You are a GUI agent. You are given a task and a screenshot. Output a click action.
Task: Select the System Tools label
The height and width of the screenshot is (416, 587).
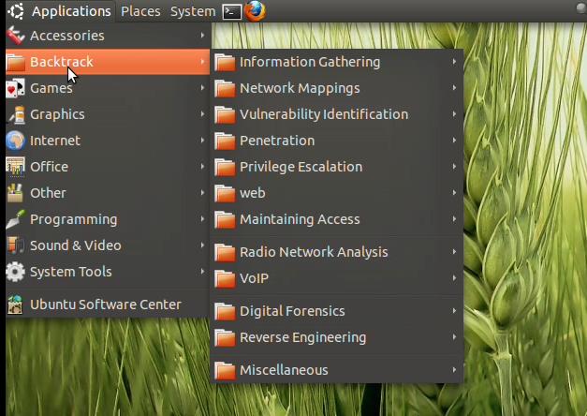click(71, 272)
